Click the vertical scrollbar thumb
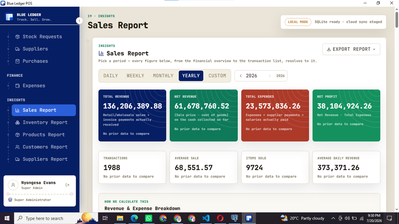399x224 pixels. coord(397,20)
